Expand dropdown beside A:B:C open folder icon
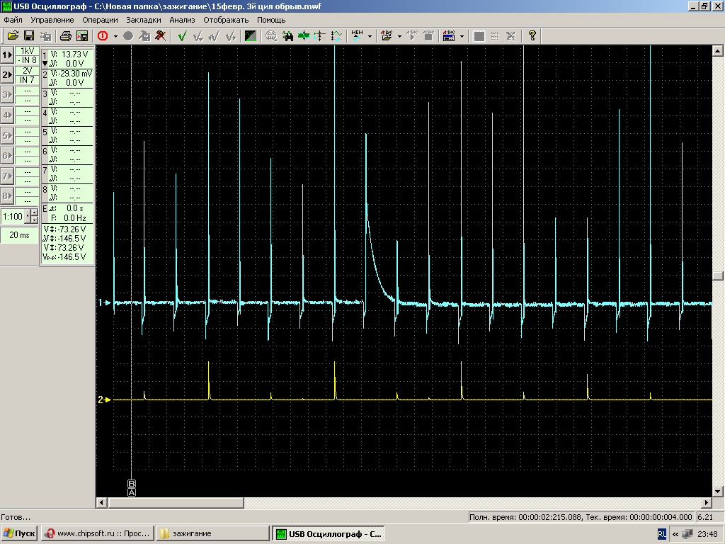 [399, 35]
